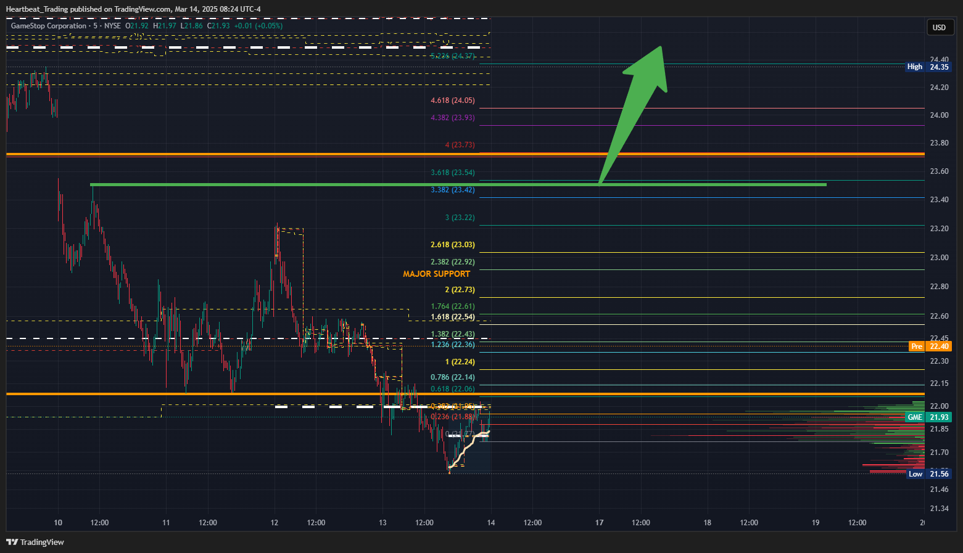Click the 3.618 (23.54) Fibonacci level label

[x=453, y=173]
